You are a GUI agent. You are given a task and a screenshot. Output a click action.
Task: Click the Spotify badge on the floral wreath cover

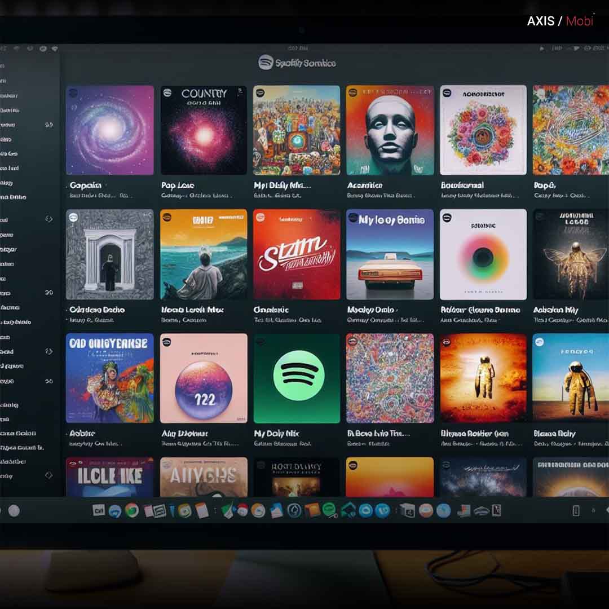click(x=447, y=93)
